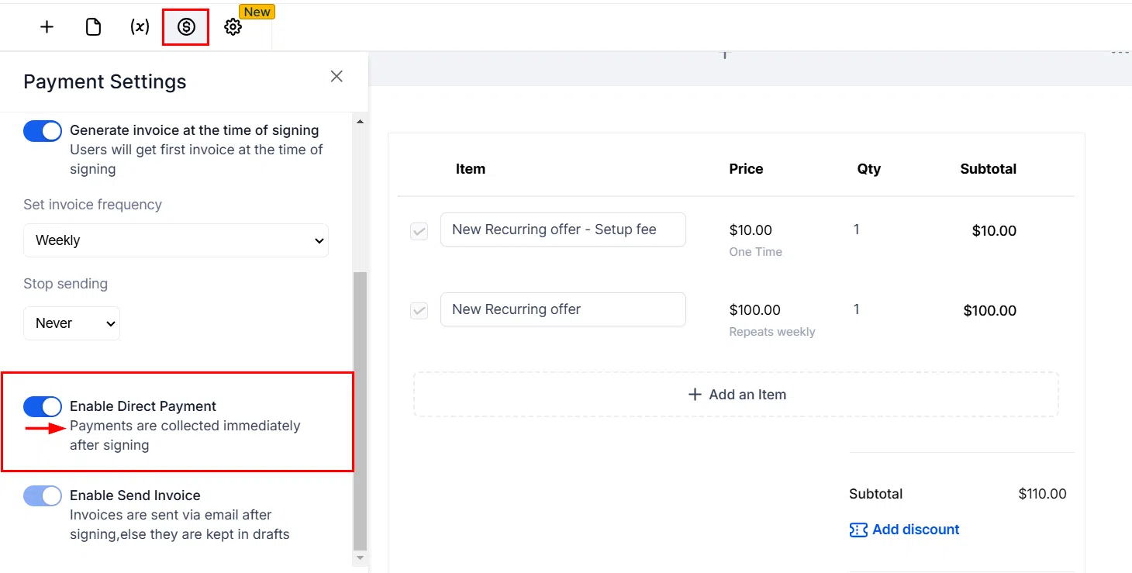1132x573 pixels.
Task: Click the Qty column header
Action: pyautogui.click(x=869, y=169)
